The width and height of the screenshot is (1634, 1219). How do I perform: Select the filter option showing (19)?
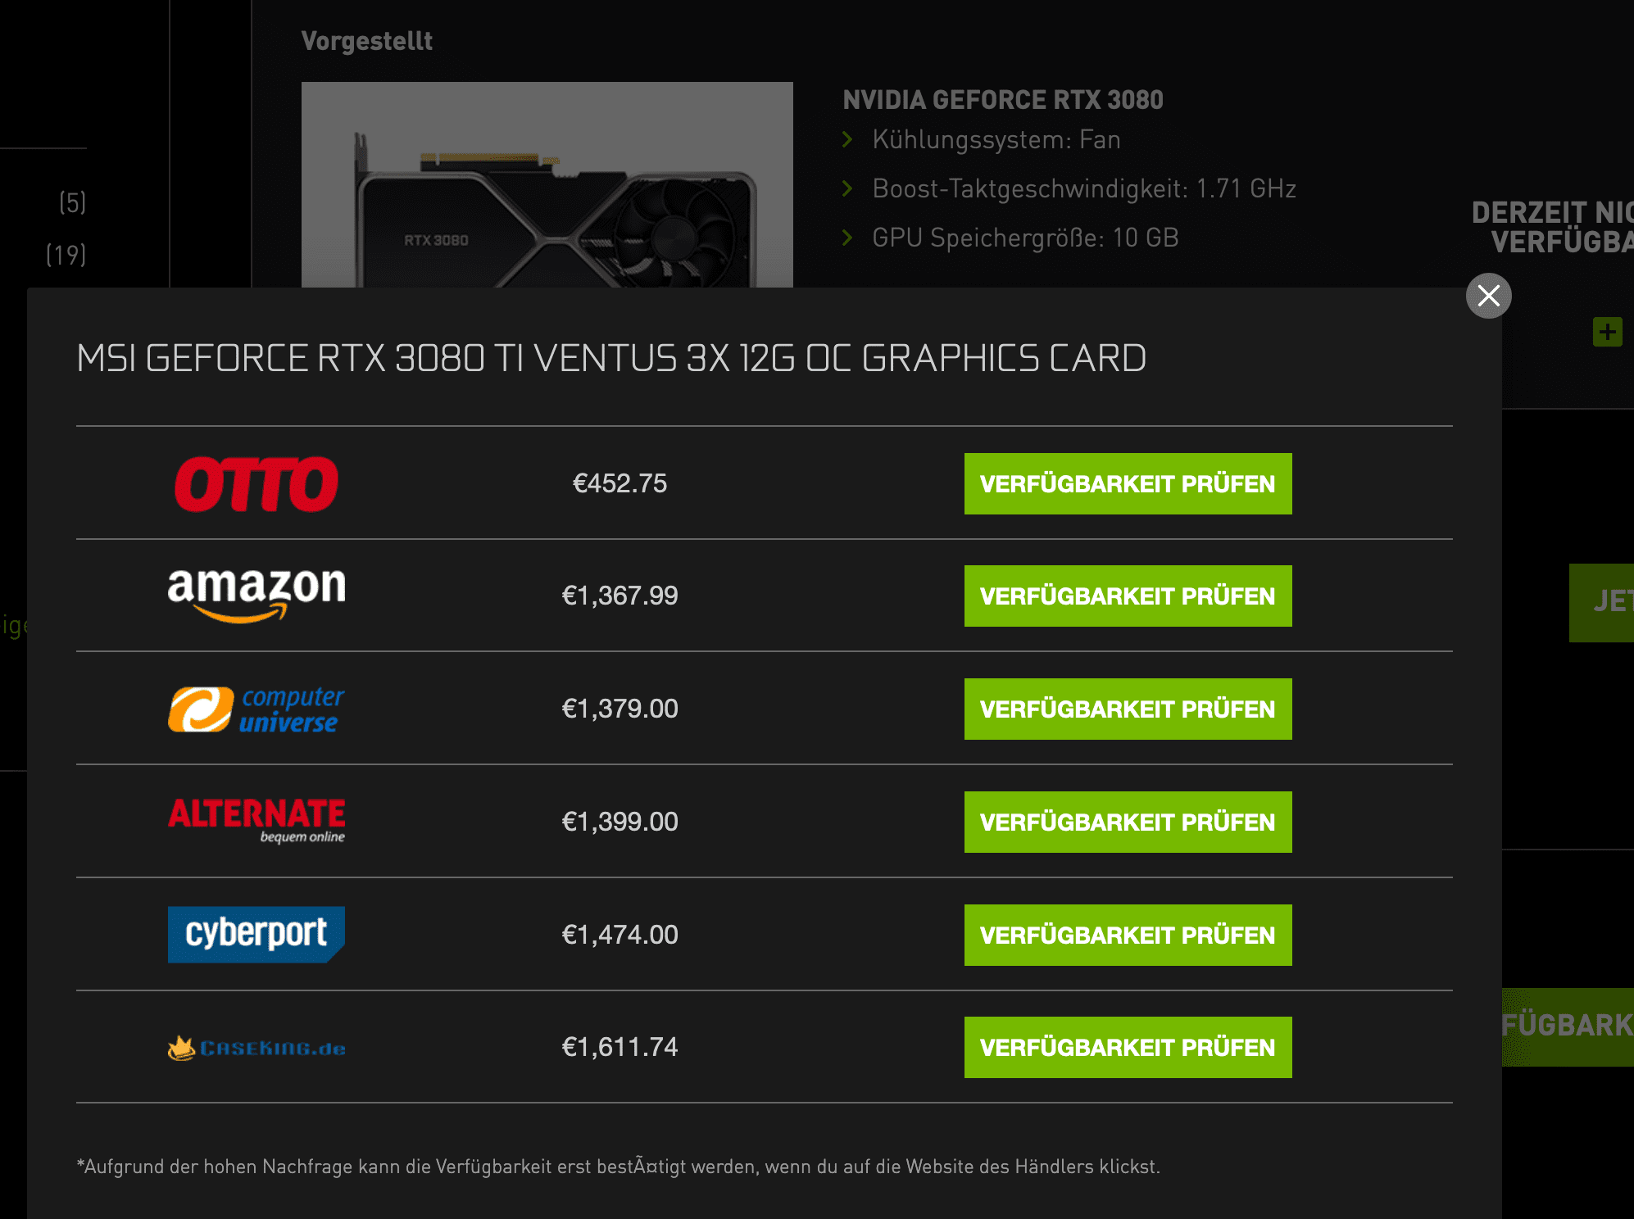pos(66,255)
